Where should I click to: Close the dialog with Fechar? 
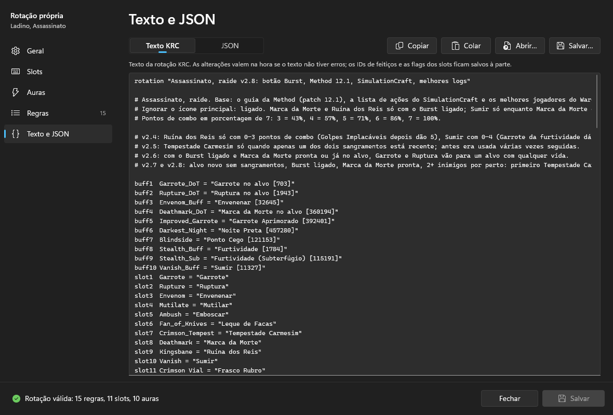pyautogui.click(x=510, y=398)
